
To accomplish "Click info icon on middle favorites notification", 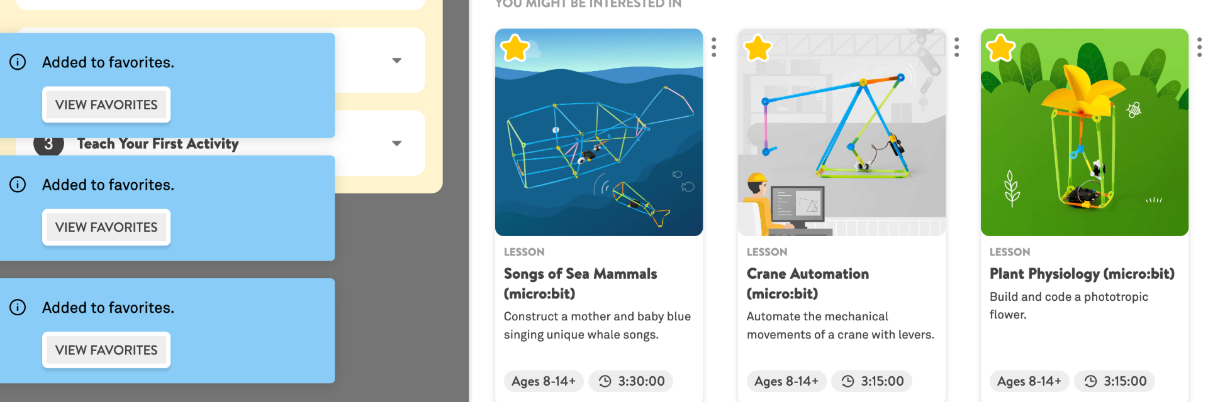I will (18, 185).
